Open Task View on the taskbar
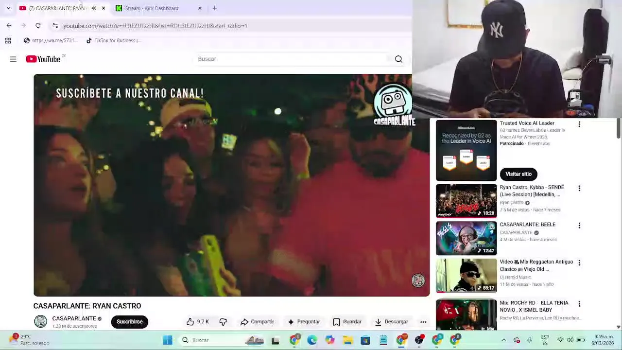The height and width of the screenshot is (350, 622). click(276, 340)
